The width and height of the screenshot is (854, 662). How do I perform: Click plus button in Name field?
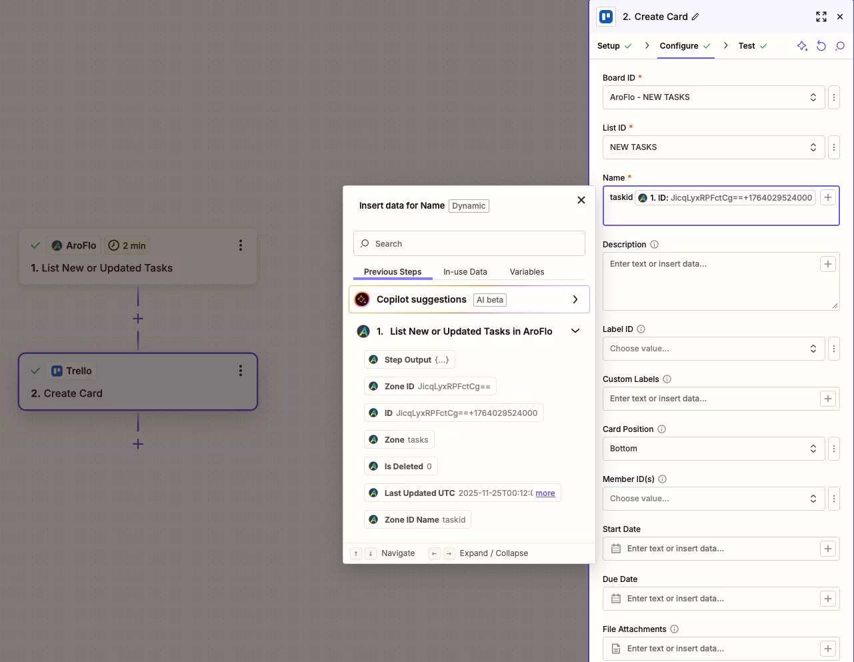(828, 197)
